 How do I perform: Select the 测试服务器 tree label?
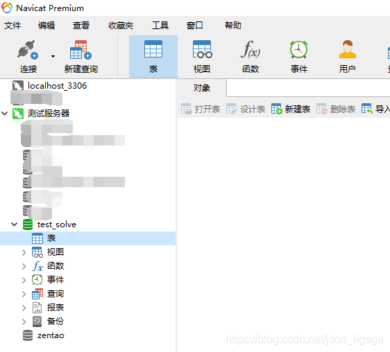tap(49, 114)
